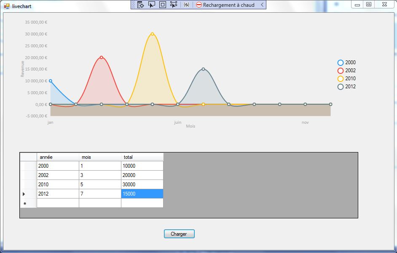Click the empty année cell in new row
Viewport: 397px width, 253px height.
(x=58, y=203)
